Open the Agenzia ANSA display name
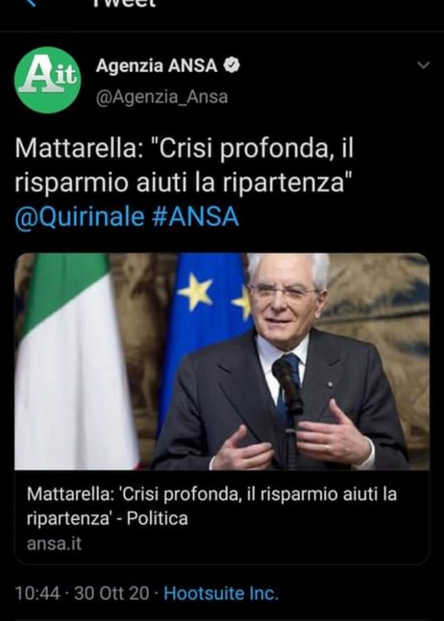The width and height of the screenshot is (444, 621). 156,65
